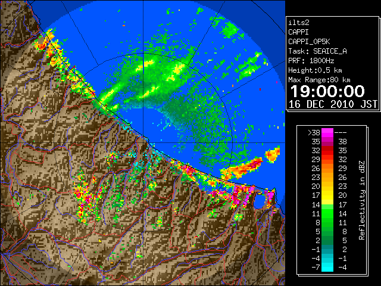The image size is (381, 286).
Task: Click the radar center crosshair intersection
Action: coord(143,143)
